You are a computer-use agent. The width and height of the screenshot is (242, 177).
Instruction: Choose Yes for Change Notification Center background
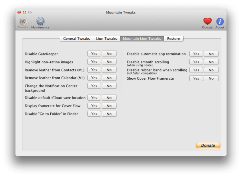pyautogui.click(x=94, y=86)
